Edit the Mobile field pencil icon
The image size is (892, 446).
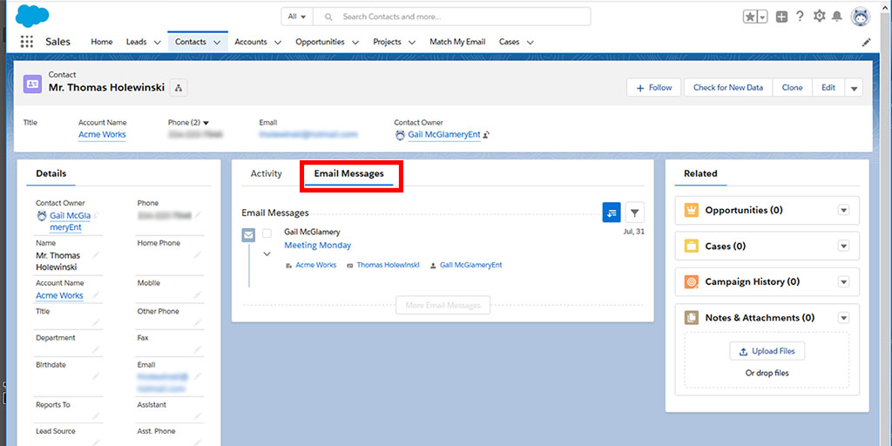pos(197,294)
